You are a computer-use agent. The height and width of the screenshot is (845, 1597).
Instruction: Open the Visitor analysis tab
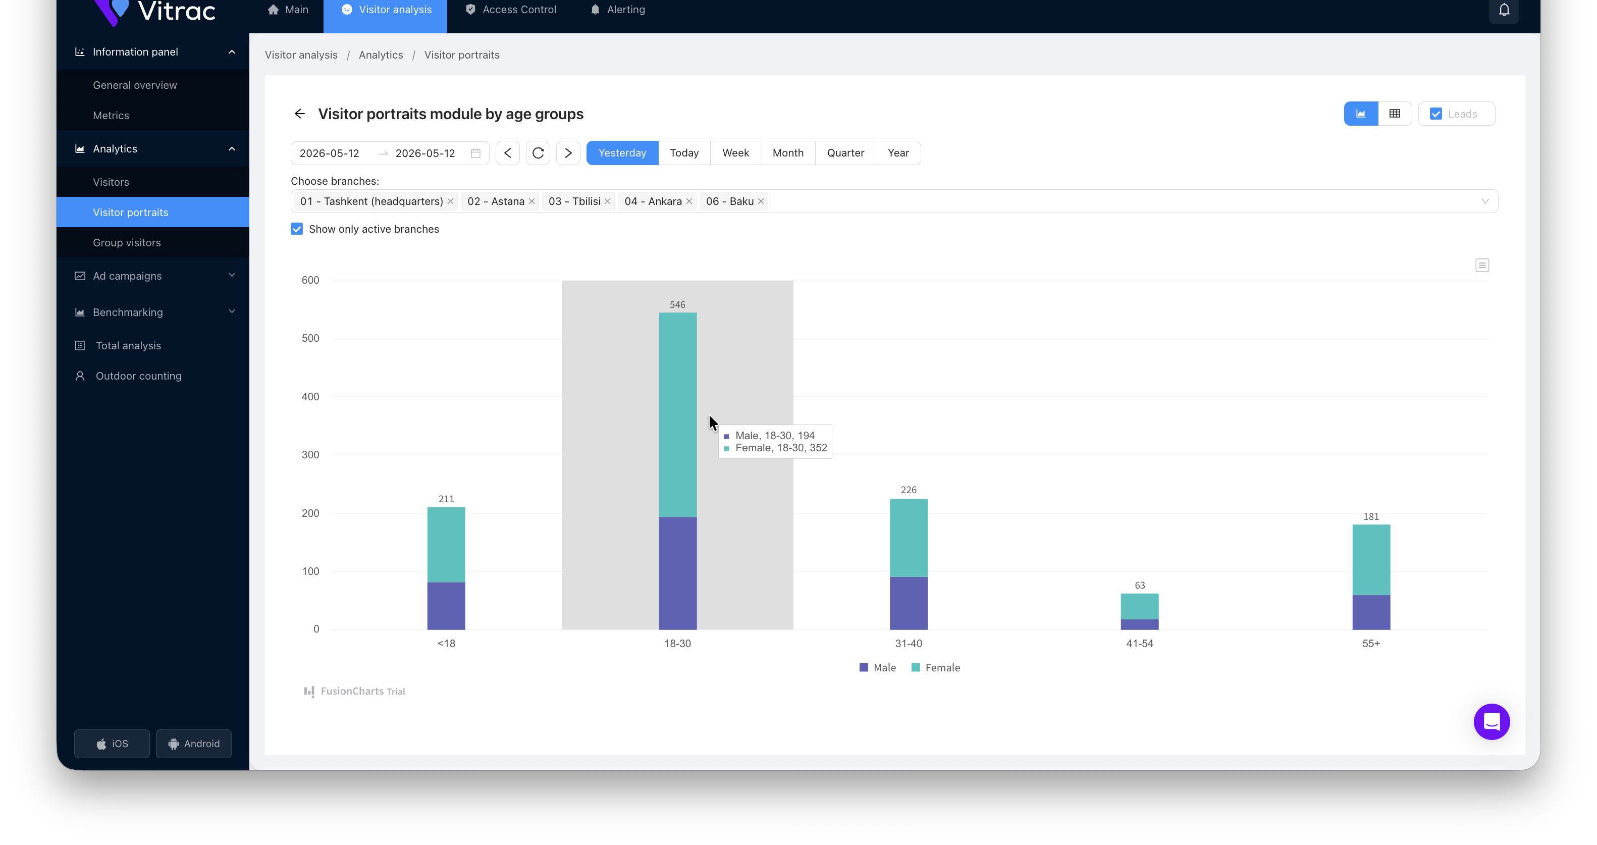tap(385, 11)
